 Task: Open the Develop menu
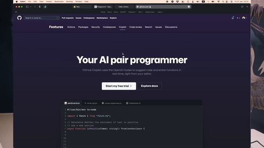click(x=69, y=2)
